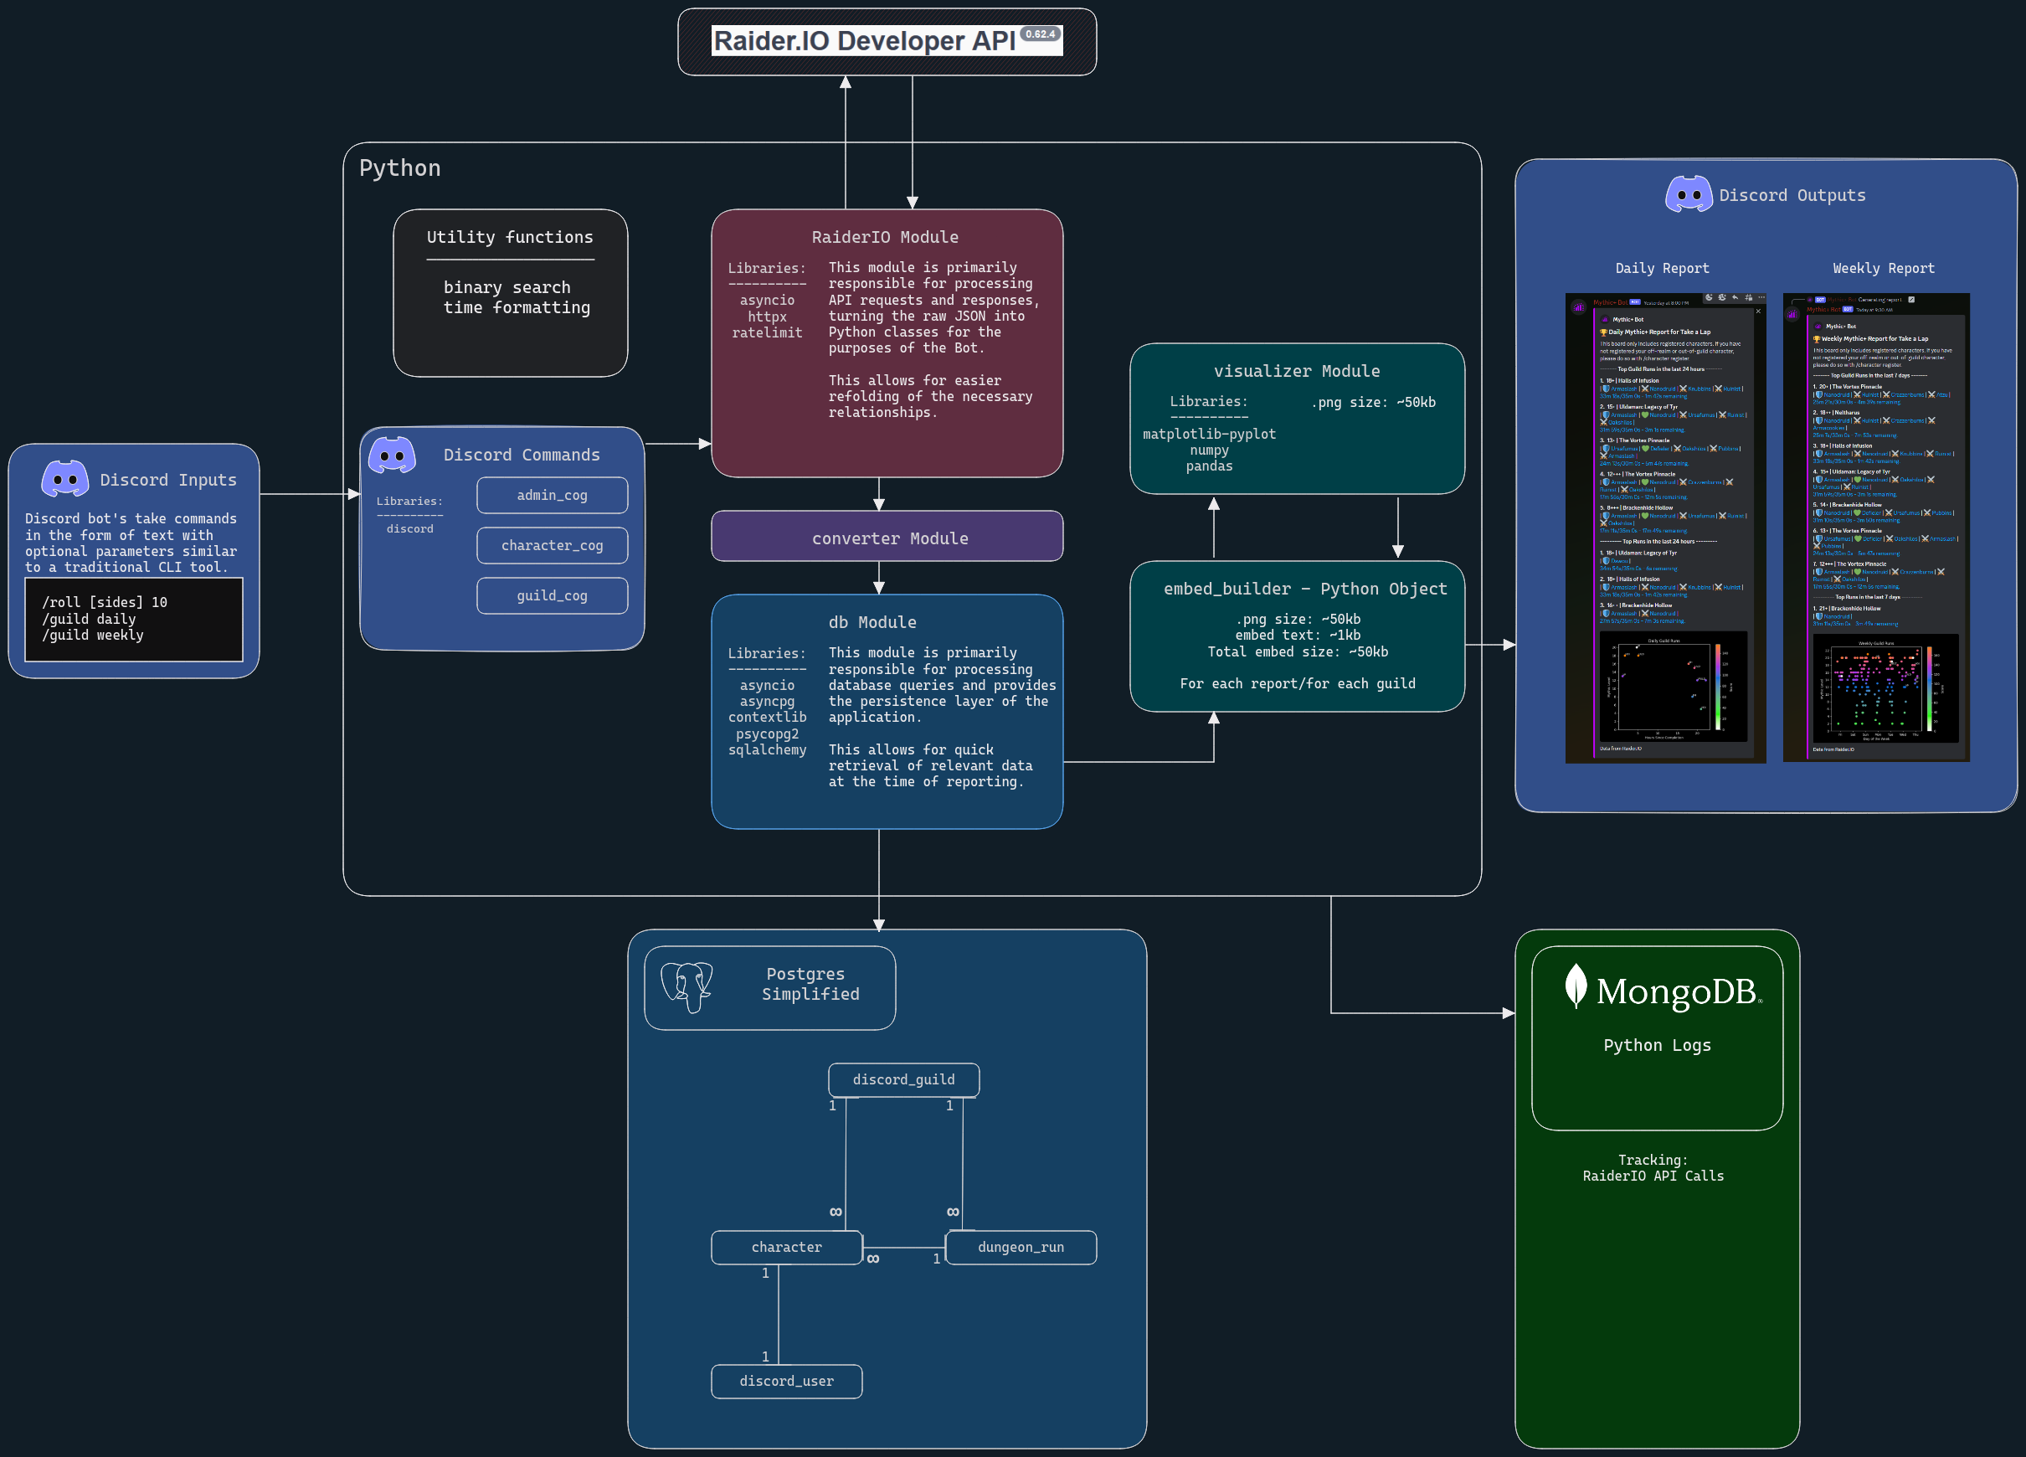Click the MongoDB leaf logo
This screenshot has width=2026, height=1457.
pos(1576,987)
